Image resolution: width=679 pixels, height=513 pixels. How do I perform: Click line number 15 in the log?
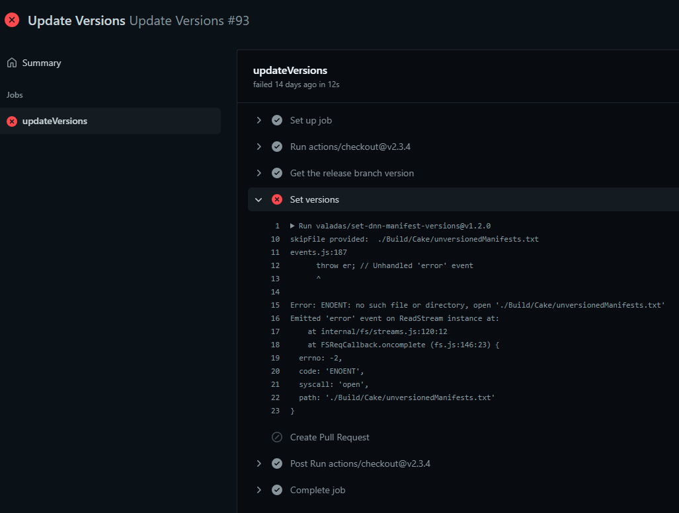(x=275, y=304)
